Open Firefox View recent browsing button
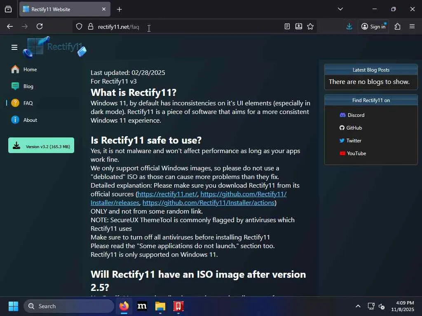Viewport: 422px width, 316px height. coord(8,9)
